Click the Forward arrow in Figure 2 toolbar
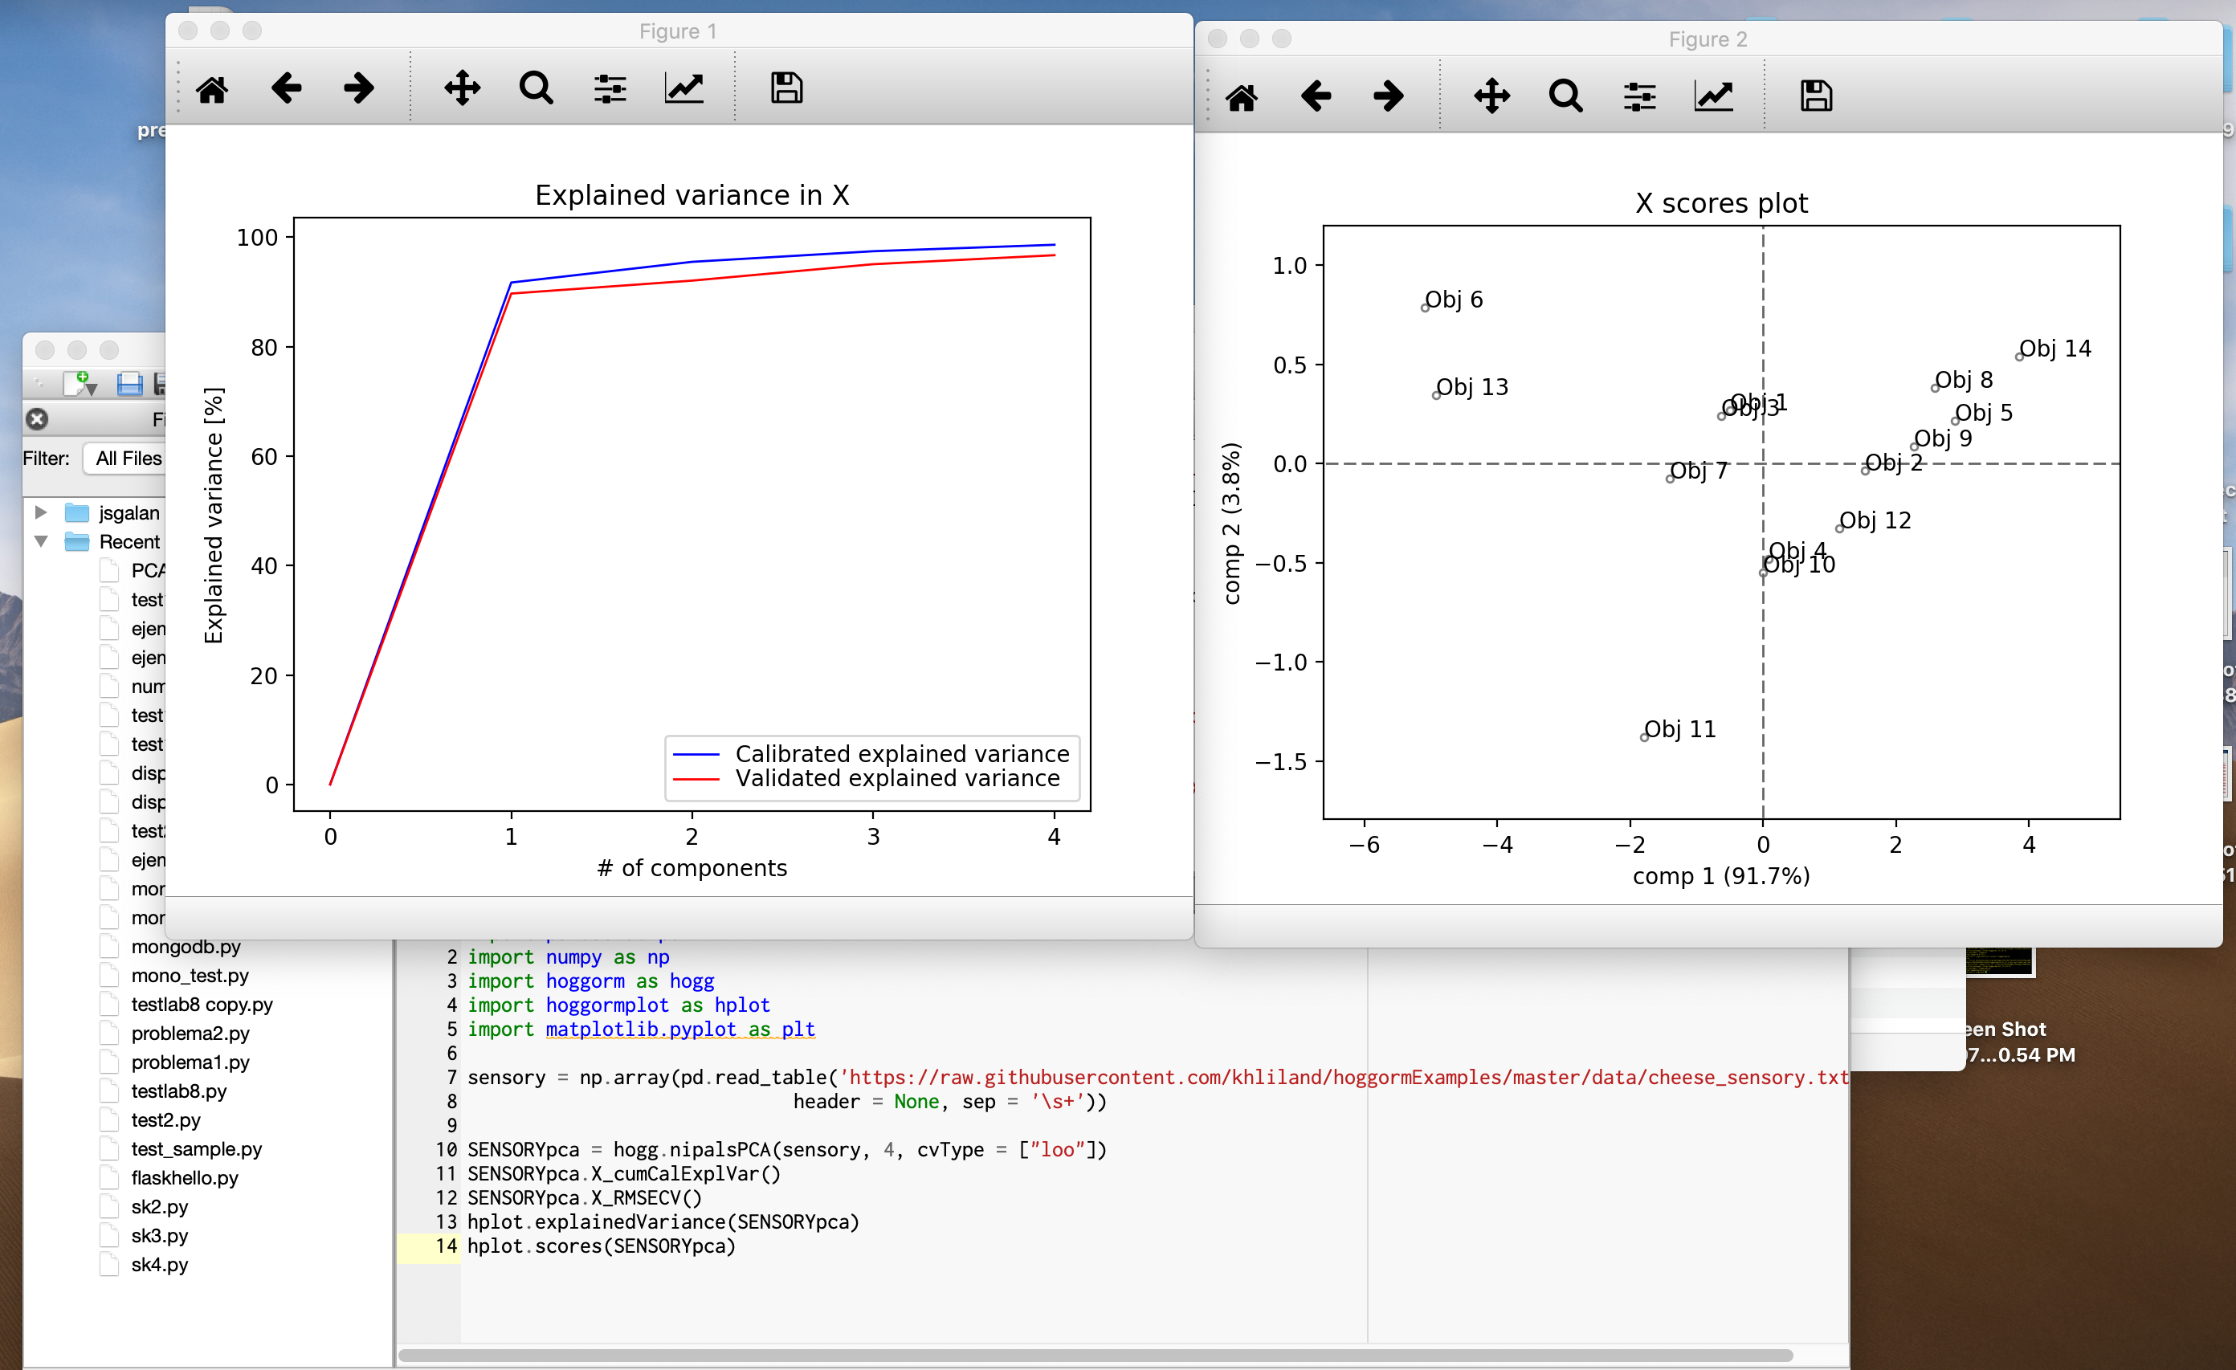Viewport: 2236px width, 1370px height. [1389, 96]
